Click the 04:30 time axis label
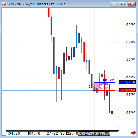The height and width of the screenshot is (138, 138). pyautogui.click(x=14, y=134)
